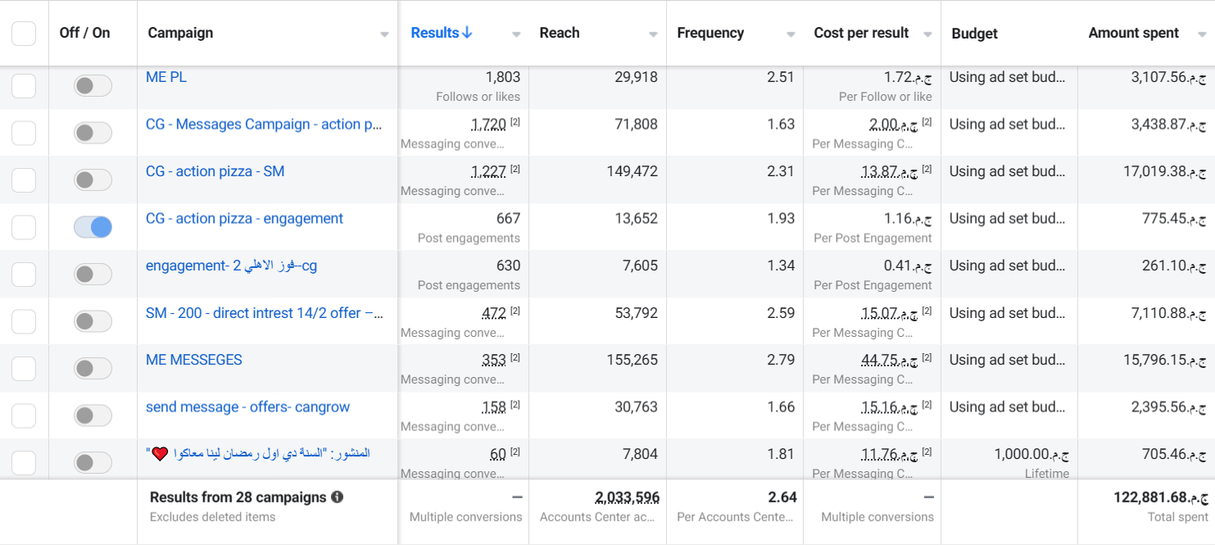Screen dimensions: 1215x545
Task: Click the reach value 149,472
Action: click(634, 171)
